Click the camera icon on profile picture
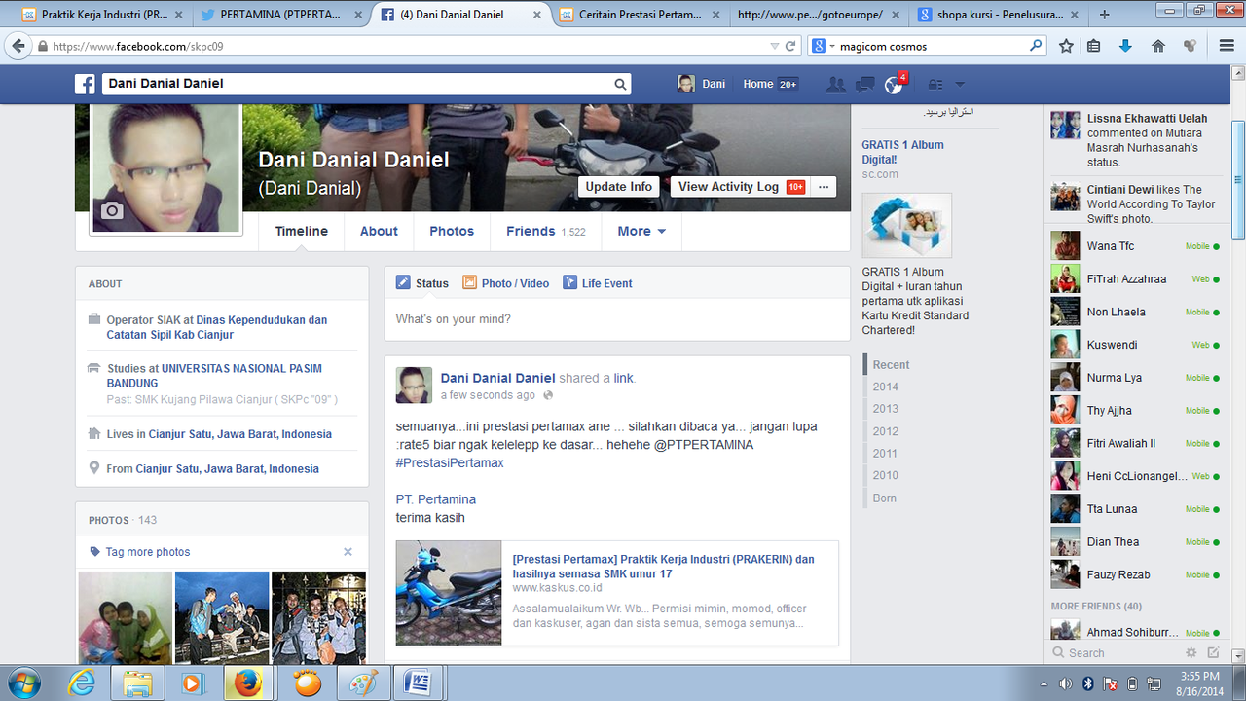The image size is (1246, 701). (x=112, y=210)
